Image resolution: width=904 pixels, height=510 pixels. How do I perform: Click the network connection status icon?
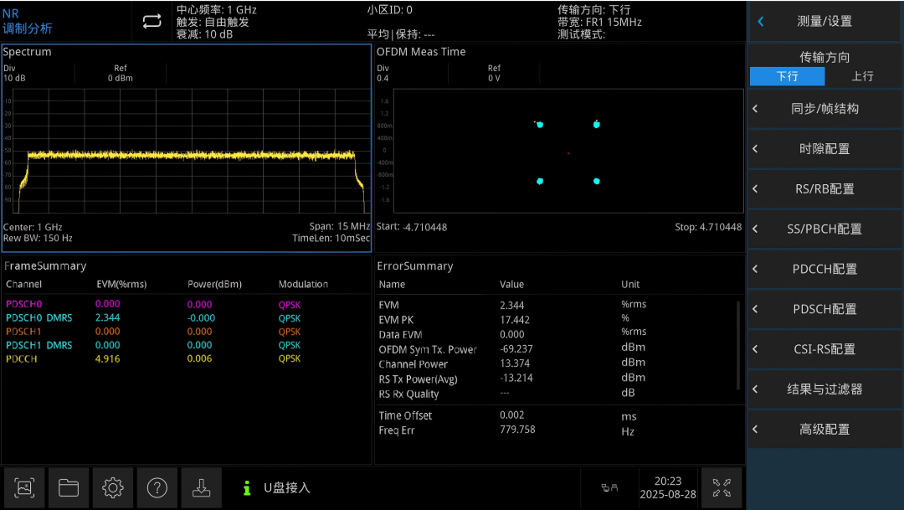pyautogui.click(x=609, y=488)
